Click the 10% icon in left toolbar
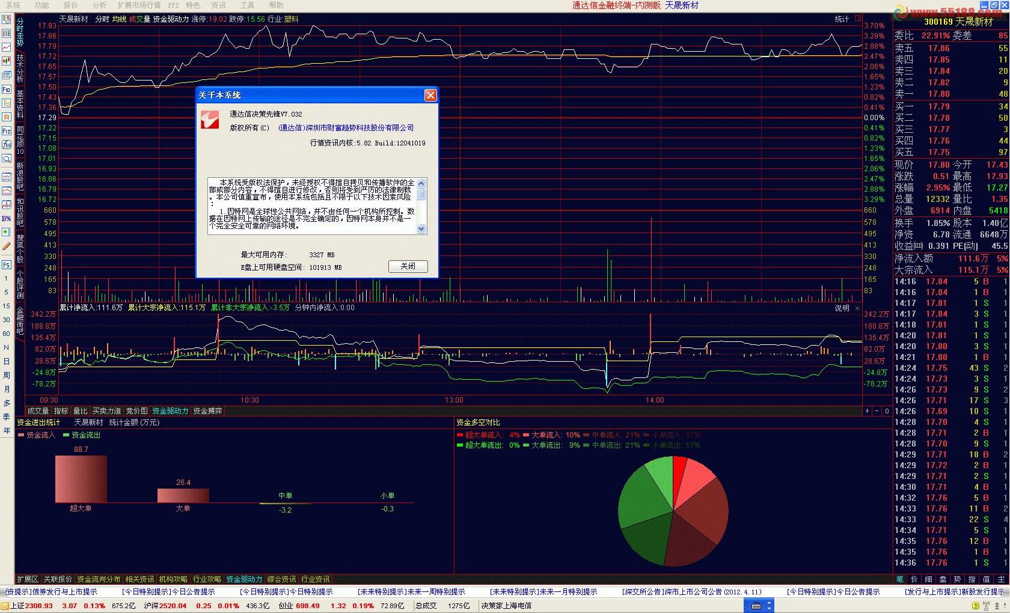Image resolution: width=1010 pixels, height=613 pixels. (x=7, y=218)
